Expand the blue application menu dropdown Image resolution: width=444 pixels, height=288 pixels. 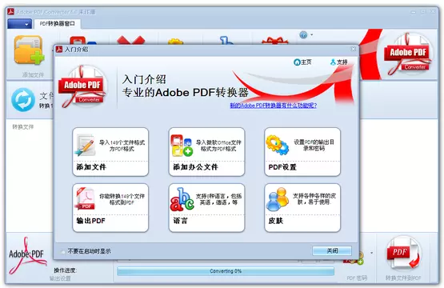(19, 24)
